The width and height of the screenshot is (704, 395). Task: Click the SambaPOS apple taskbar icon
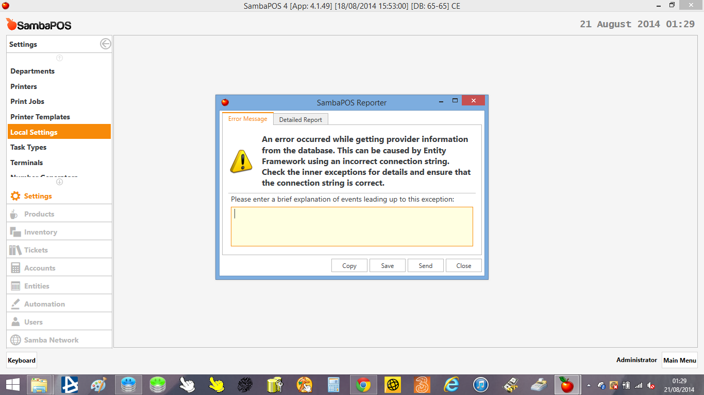[x=567, y=385]
